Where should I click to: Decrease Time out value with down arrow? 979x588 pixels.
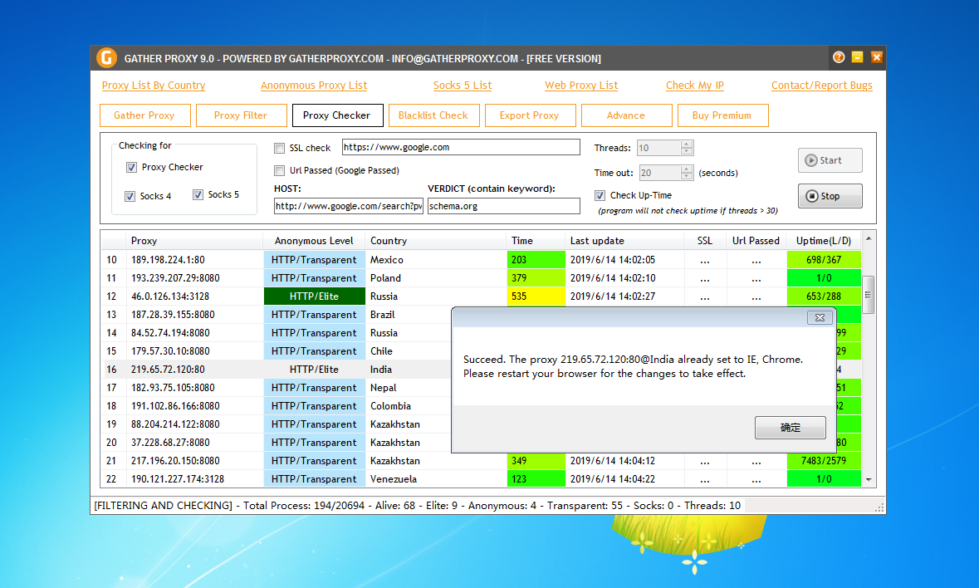point(687,176)
